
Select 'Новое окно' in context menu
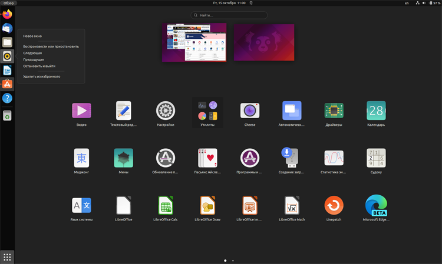tap(32, 36)
